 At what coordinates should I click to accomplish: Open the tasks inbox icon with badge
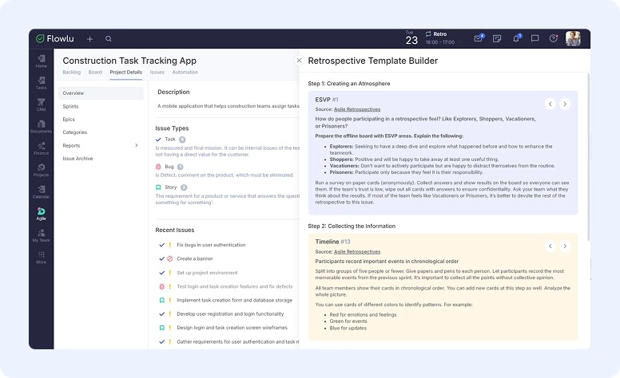tap(479, 37)
